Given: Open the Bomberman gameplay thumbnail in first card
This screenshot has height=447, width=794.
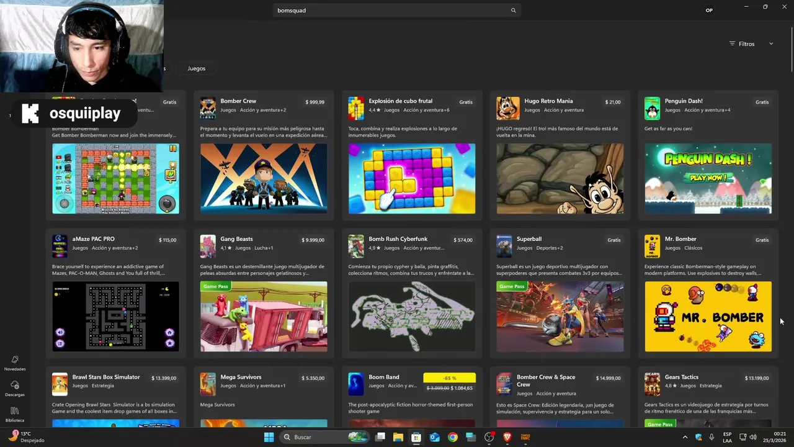Looking at the screenshot, I should (115, 179).
